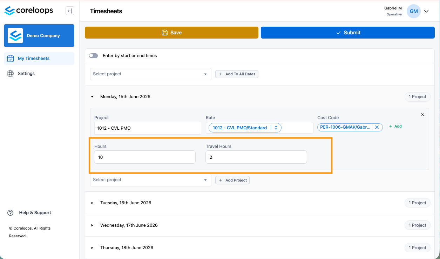Click the My Timesheets calendar icon
Viewport: 440px width, 259px height.
click(x=11, y=59)
